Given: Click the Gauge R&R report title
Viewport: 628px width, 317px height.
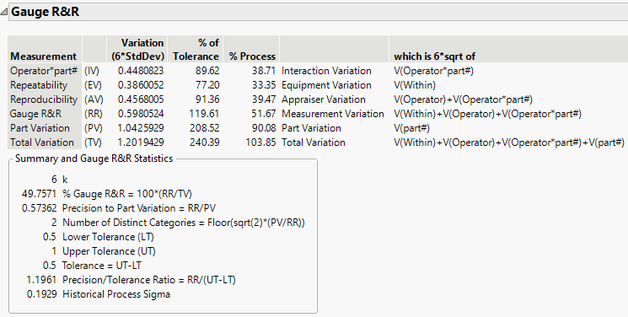Looking at the screenshot, I should click(x=45, y=12).
